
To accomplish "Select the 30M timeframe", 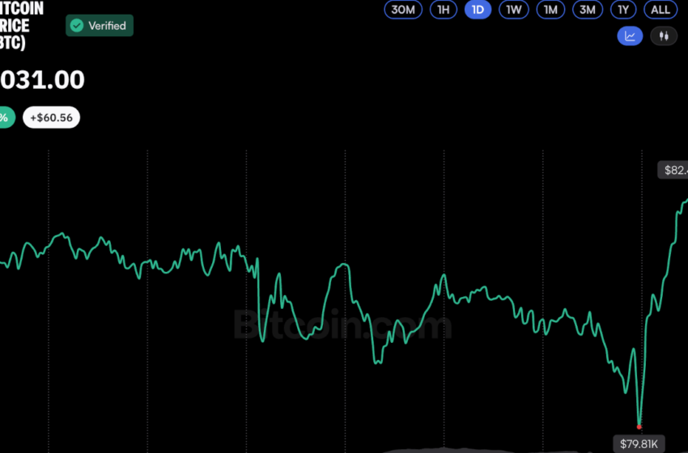I will coord(403,10).
